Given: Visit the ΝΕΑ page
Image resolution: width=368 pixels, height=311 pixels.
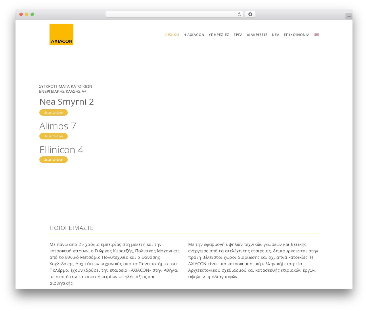Looking at the screenshot, I should (275, 35).
